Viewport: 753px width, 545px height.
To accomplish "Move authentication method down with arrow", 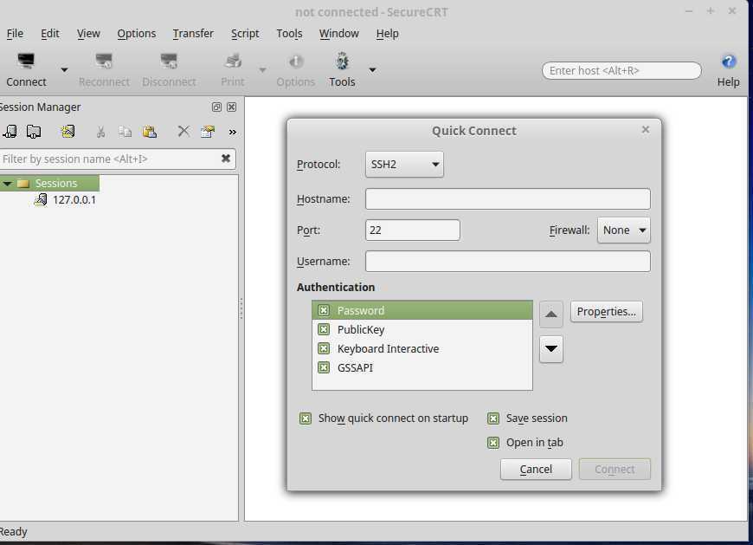I will (x=550, y=349).
